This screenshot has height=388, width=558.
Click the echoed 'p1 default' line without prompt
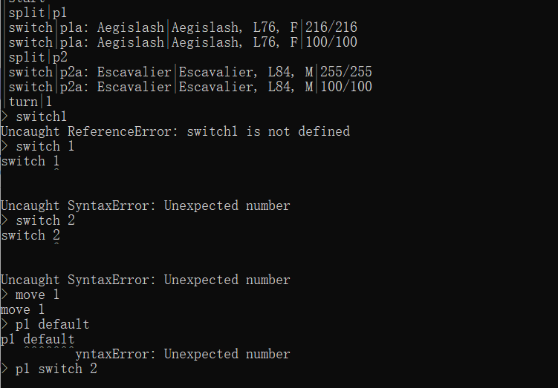pyautogui.click(x=37, y=339)
